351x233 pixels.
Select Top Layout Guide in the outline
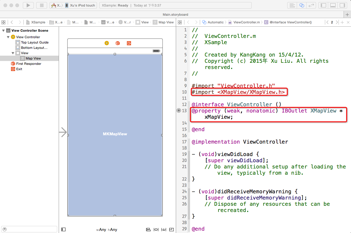34,42
